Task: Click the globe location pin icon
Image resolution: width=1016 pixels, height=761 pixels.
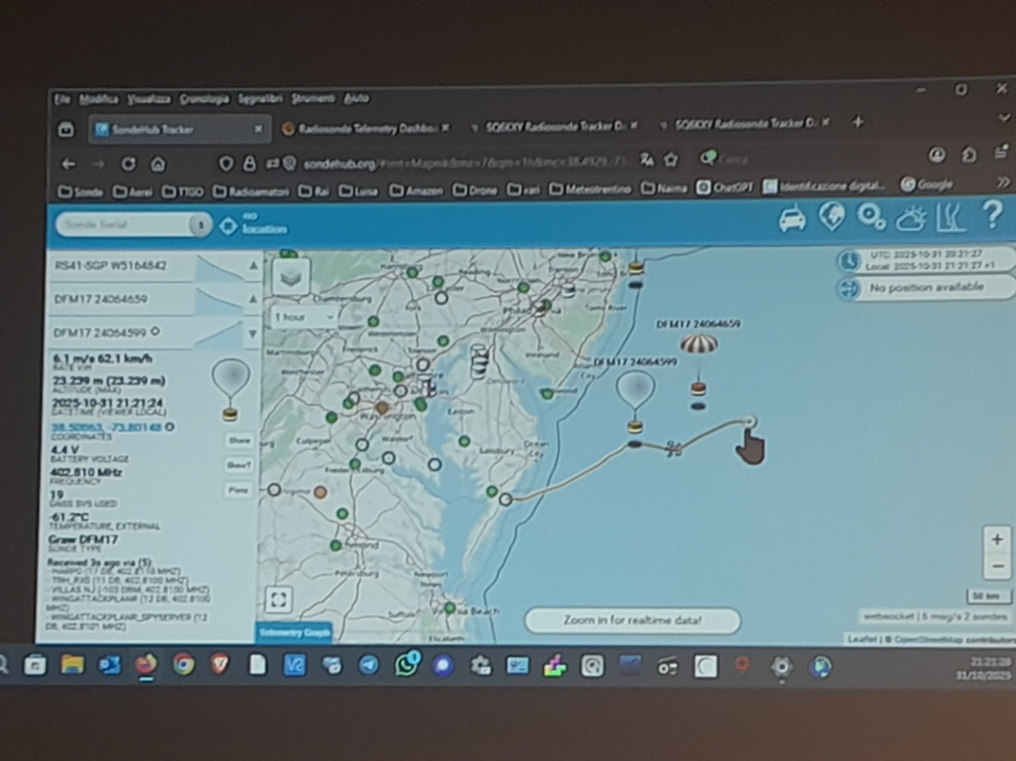Action: click(x=831, y=218)
